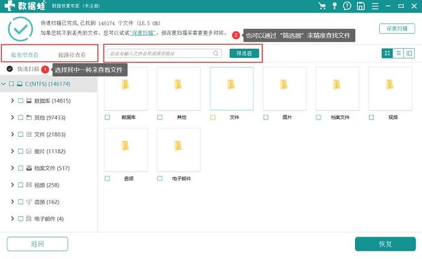Click the search magnifier icon
The image size is (422, 259).
(x=216, y=53)
